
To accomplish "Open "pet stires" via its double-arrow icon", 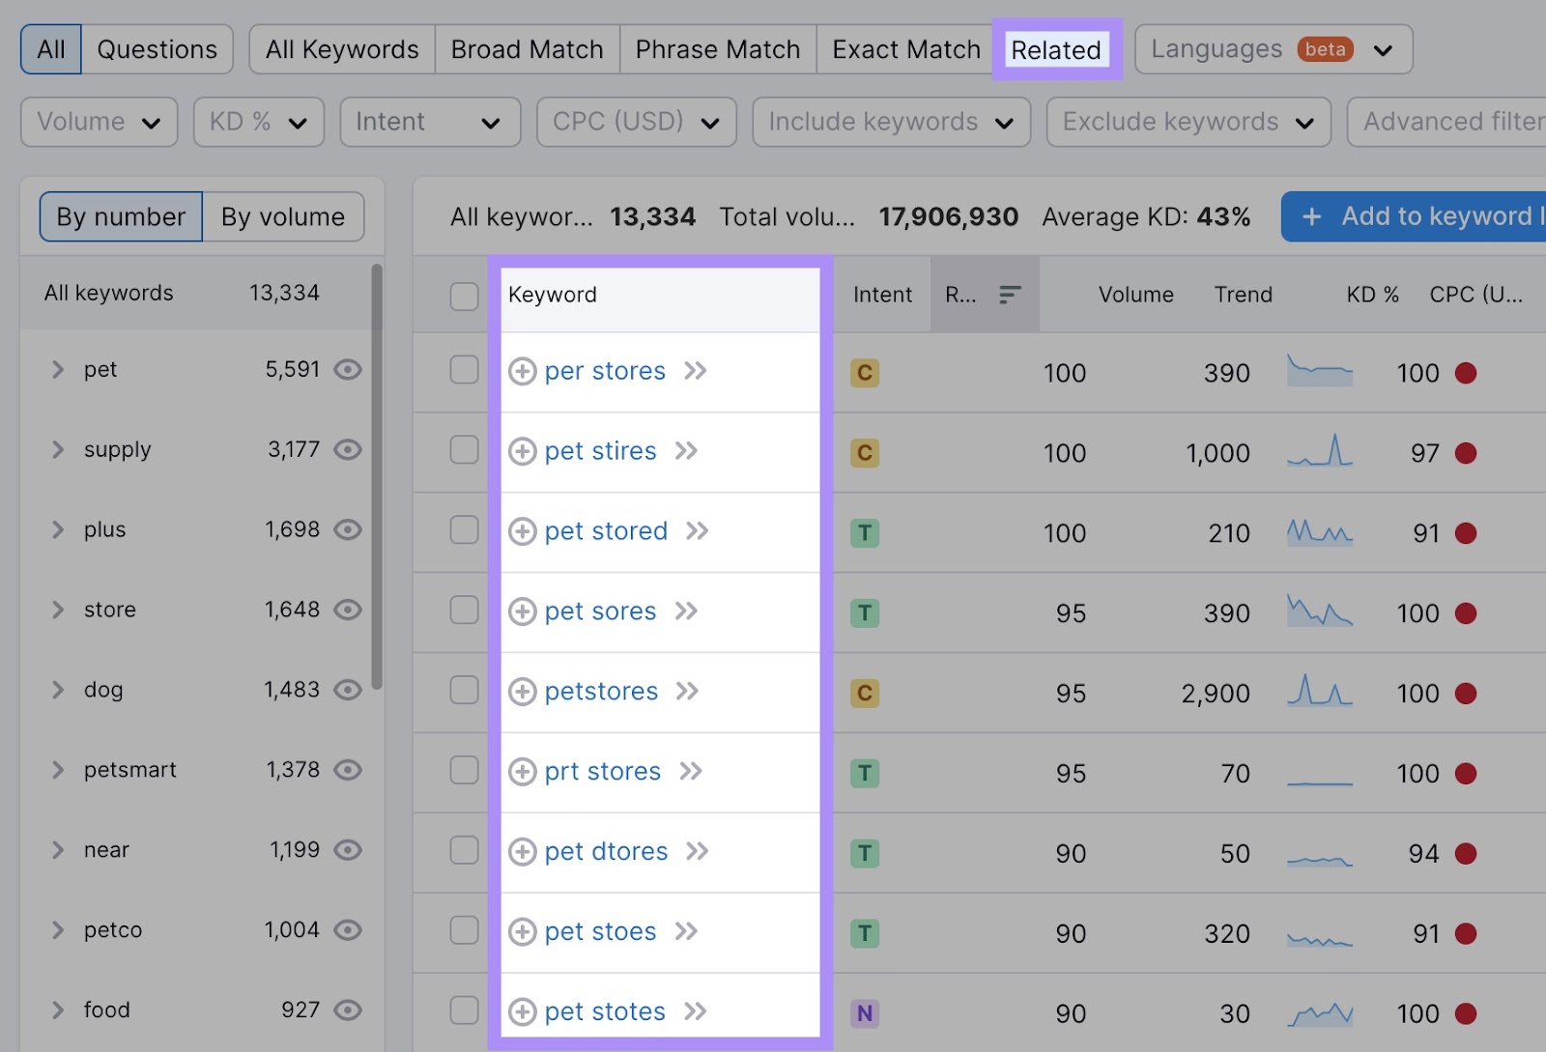I will (x=686, y=451).
